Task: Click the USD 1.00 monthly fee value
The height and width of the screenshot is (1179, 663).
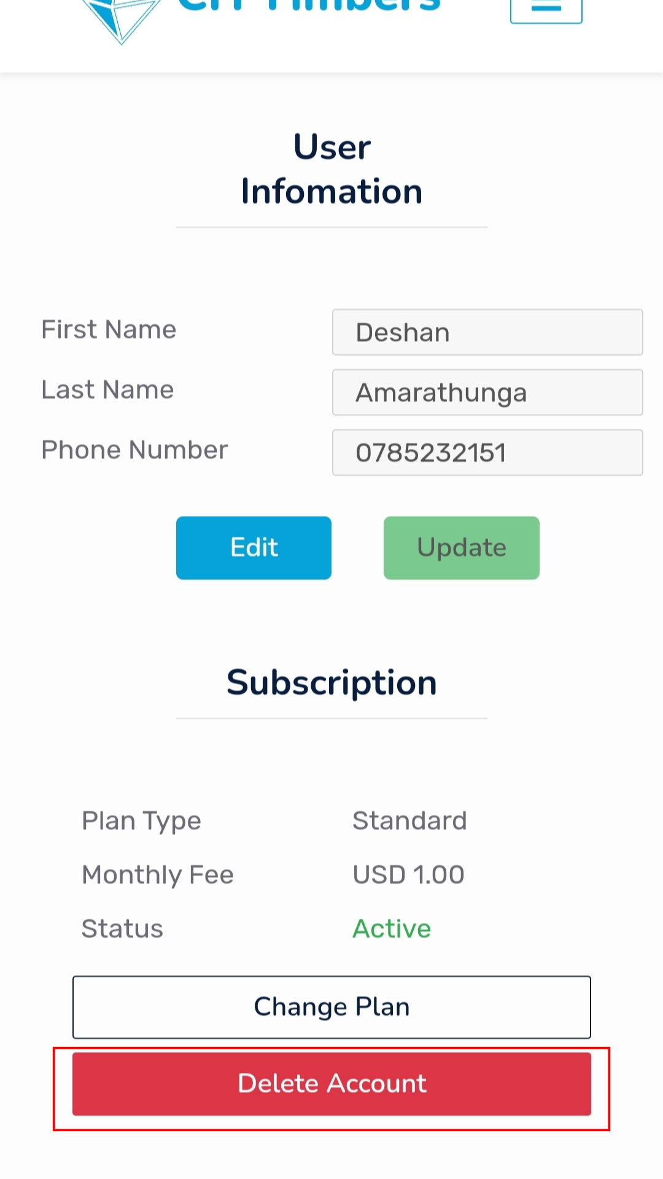Action: pyautogui.click(x=408, y=875)
